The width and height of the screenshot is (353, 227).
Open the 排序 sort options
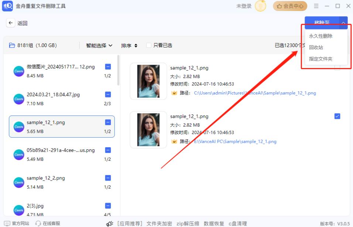pyautogui.click(x=129, y=46)
